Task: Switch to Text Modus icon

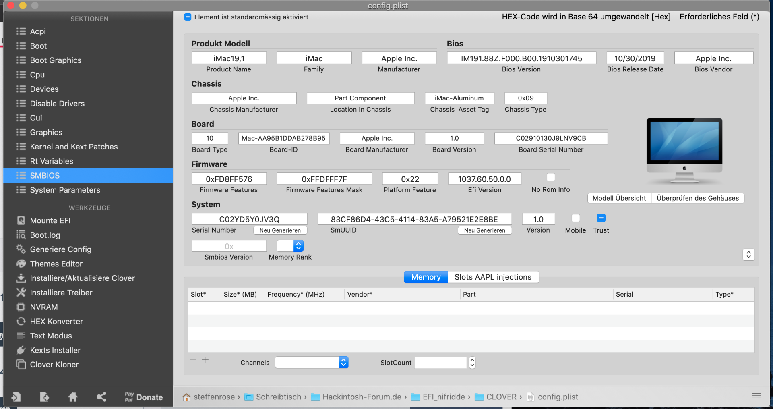Action: (21, 336)
